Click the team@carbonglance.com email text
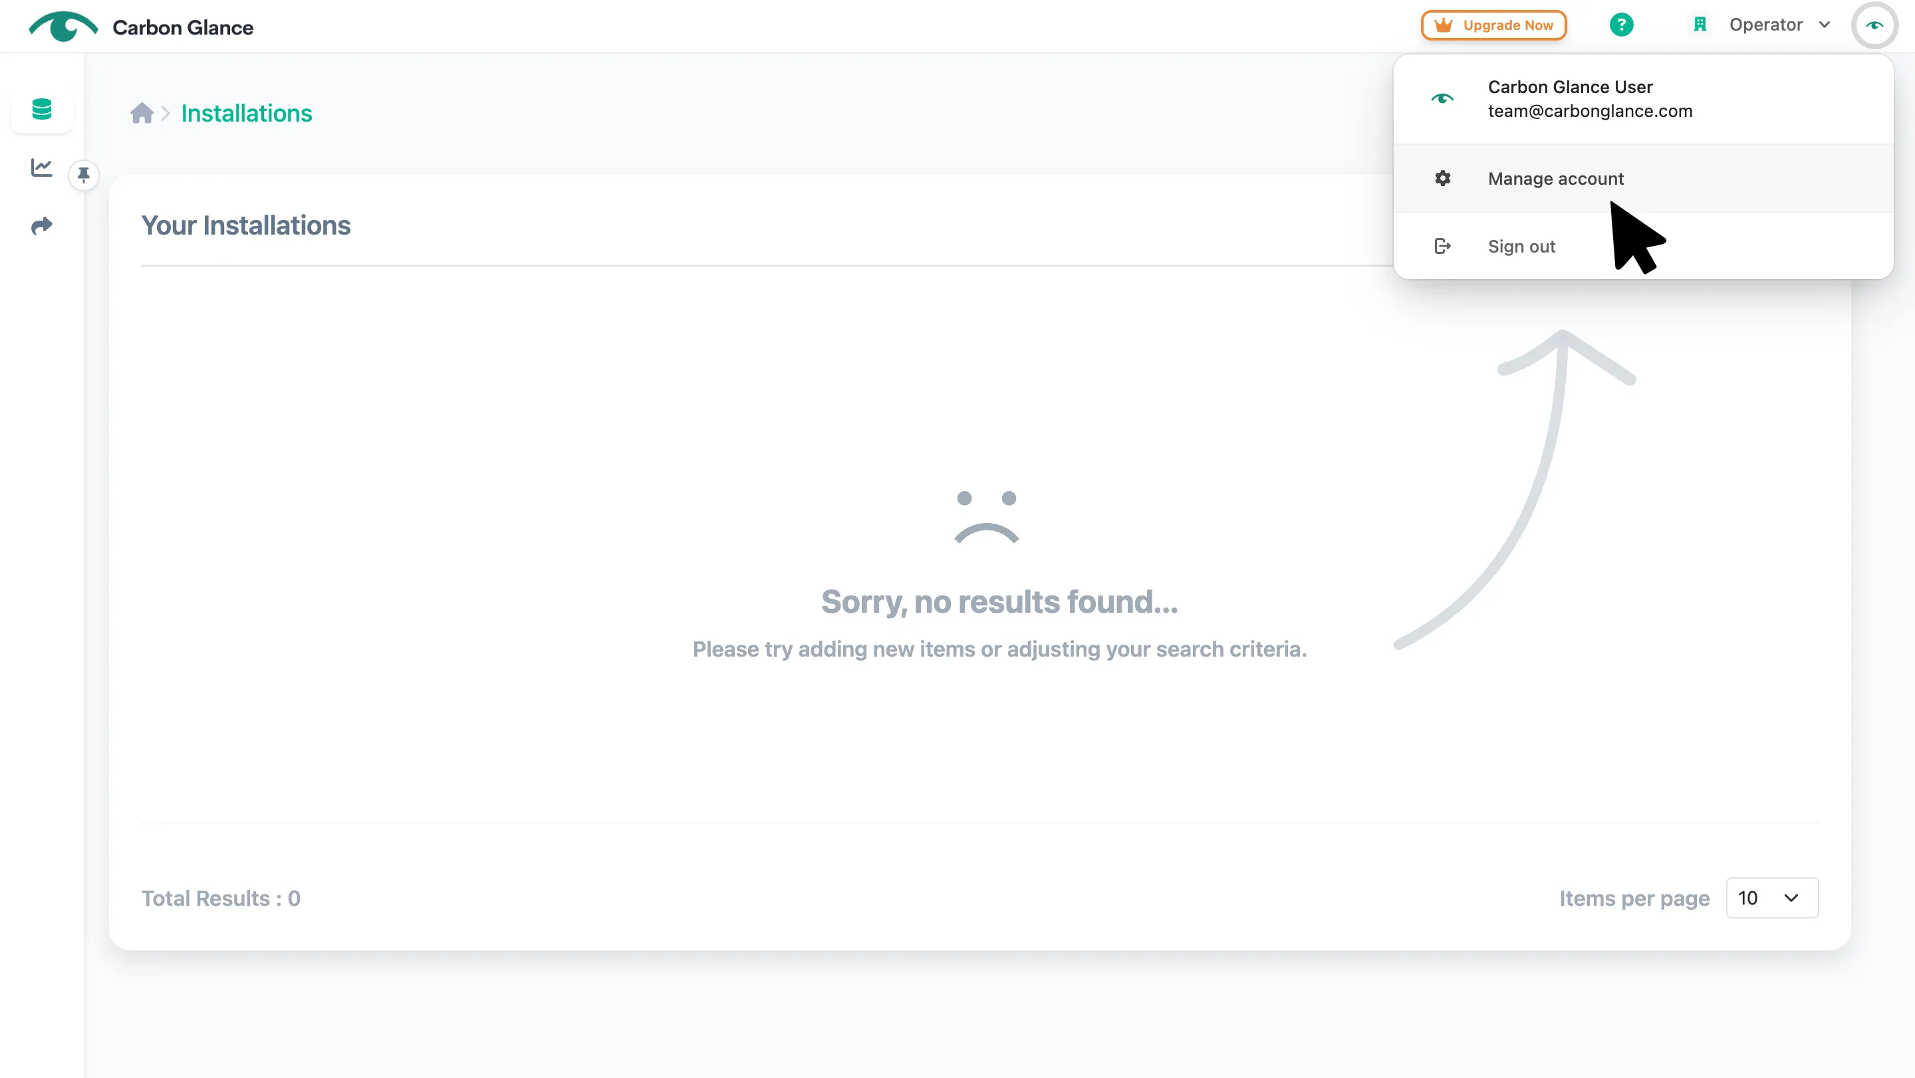Screen dimensions: 1915x1078 tap(1590, 111)
